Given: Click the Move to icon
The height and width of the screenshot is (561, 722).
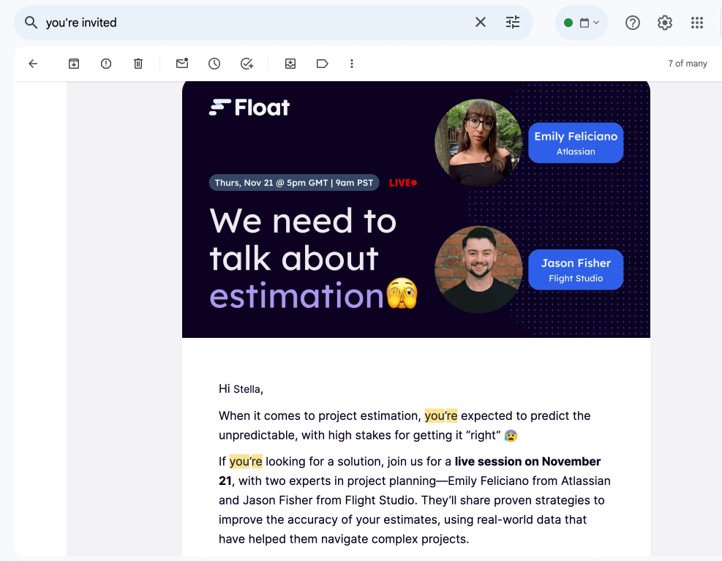Looking at the screenshot, I should coord(290,64).
